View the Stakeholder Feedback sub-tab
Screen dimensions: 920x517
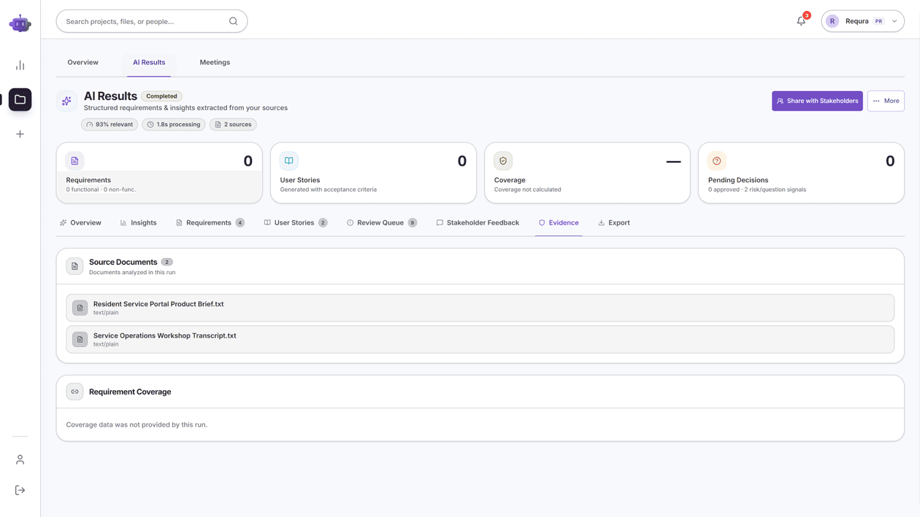(478, 223)
